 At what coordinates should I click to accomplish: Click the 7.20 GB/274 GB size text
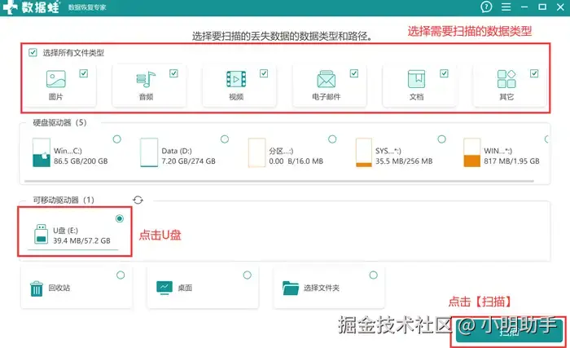point(189,161)
